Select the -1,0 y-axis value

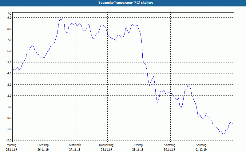point(9,129)
